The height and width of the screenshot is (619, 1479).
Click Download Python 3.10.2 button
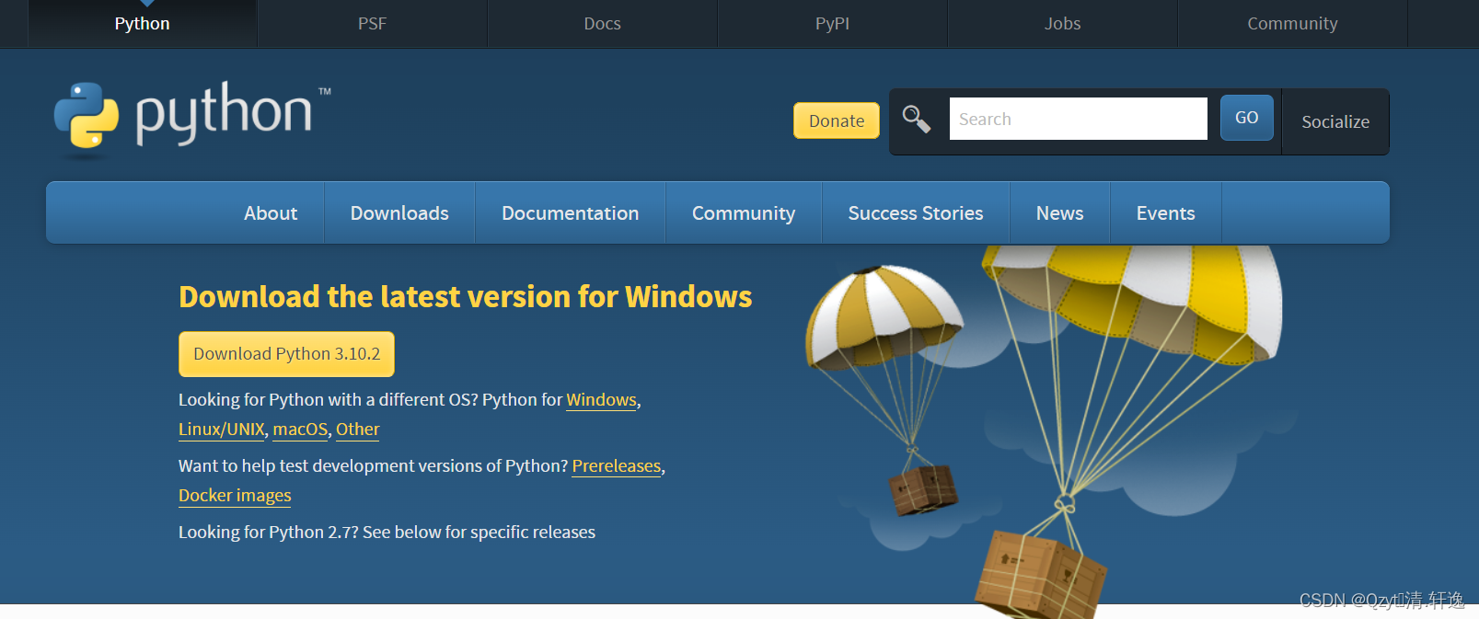point(286,354)
